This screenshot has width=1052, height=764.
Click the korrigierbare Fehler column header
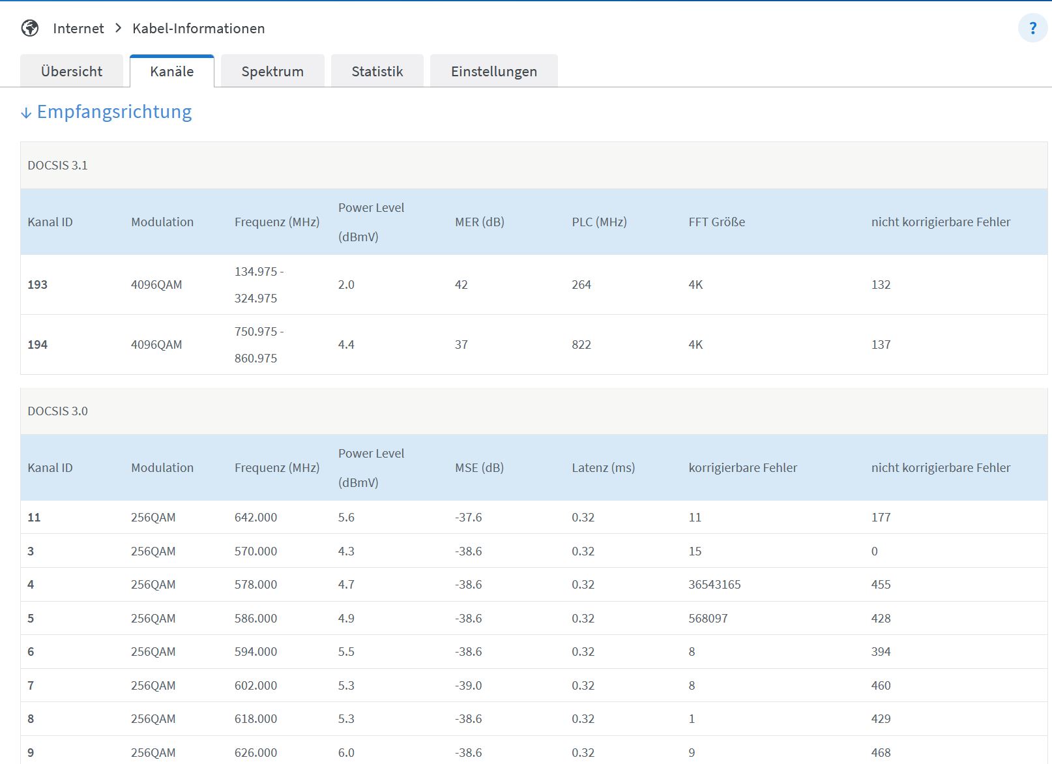click(x=743, y=468)
